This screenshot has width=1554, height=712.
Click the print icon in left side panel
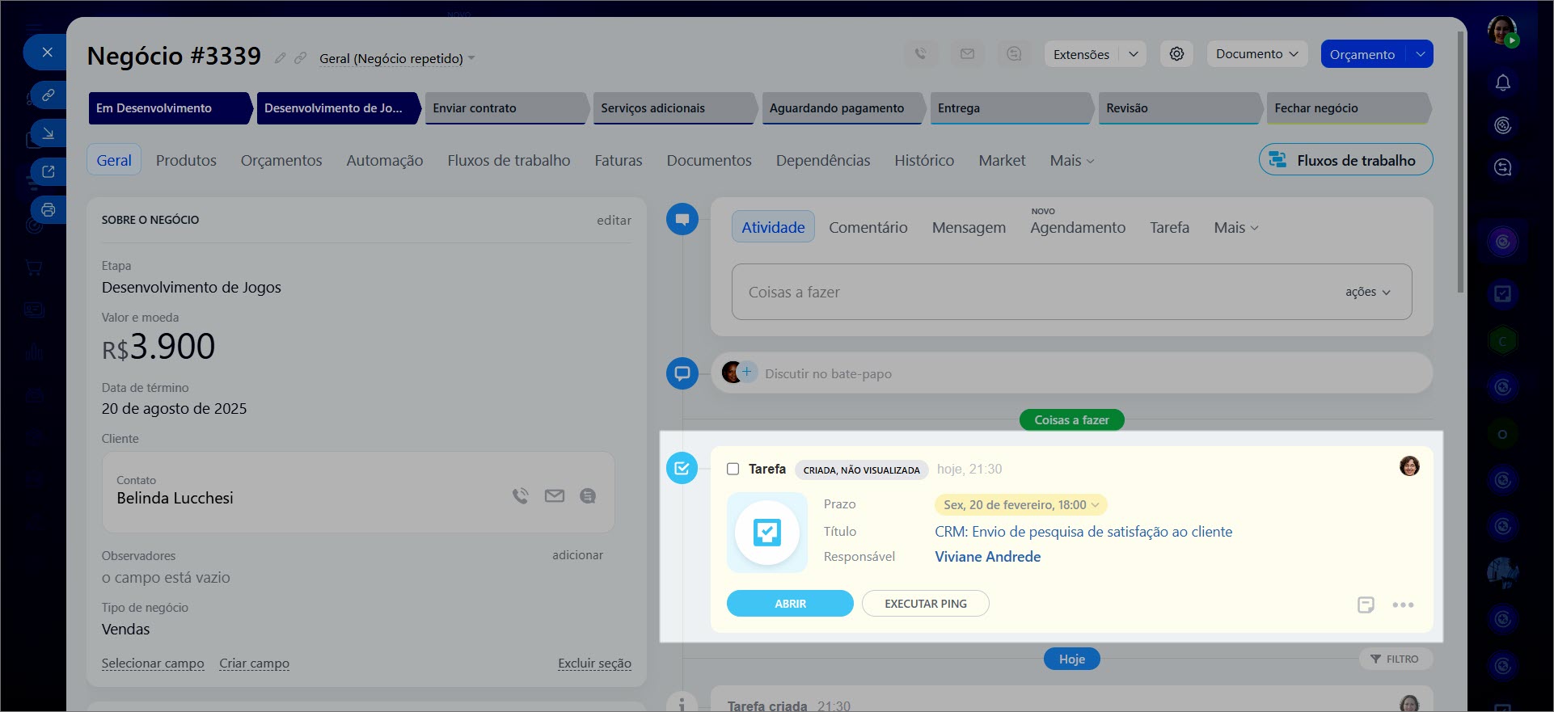click(x=49, y=210)
